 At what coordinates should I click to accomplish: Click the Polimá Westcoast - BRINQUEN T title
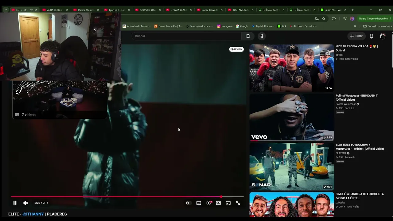click(356, 98)
